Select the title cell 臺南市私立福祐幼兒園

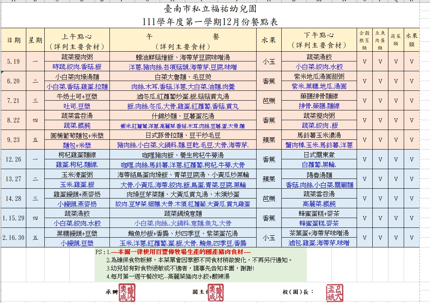pyautogui.click(x=210, y=9)
